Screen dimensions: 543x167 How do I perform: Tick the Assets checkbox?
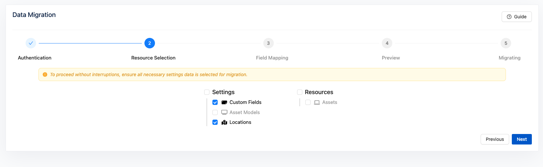point(308,102)
